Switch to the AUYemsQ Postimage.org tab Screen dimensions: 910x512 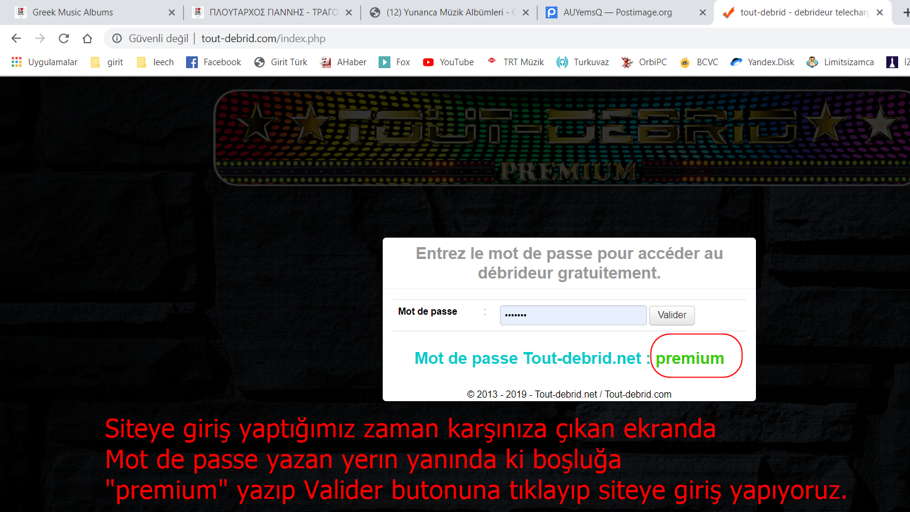[x=625, y=12]
